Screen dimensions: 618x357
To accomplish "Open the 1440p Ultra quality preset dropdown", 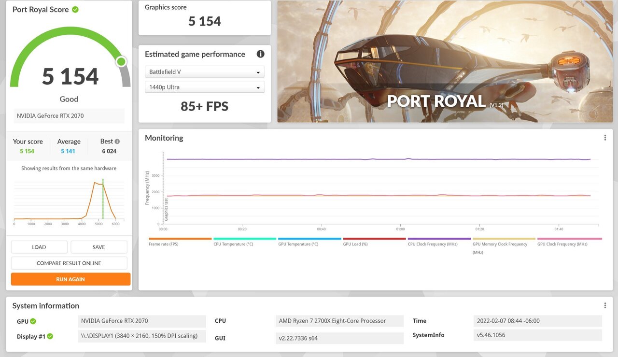I will [x=204, y=87].
